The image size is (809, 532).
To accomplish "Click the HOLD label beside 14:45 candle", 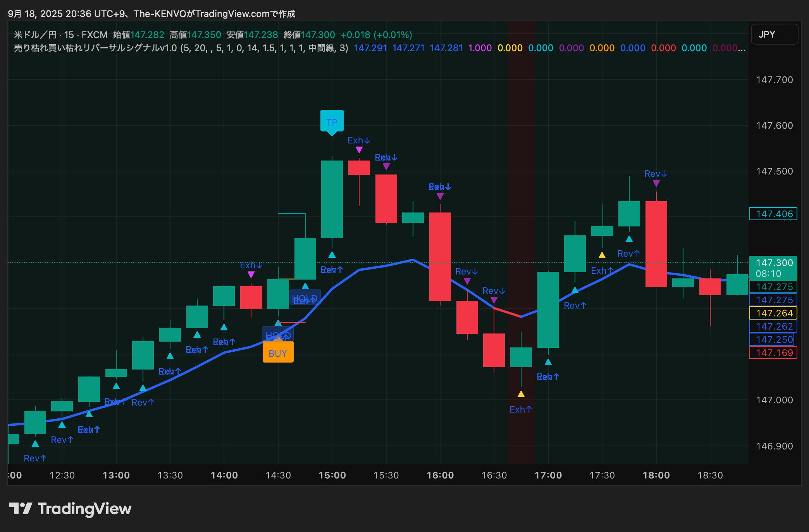I will tap(305, 297).
